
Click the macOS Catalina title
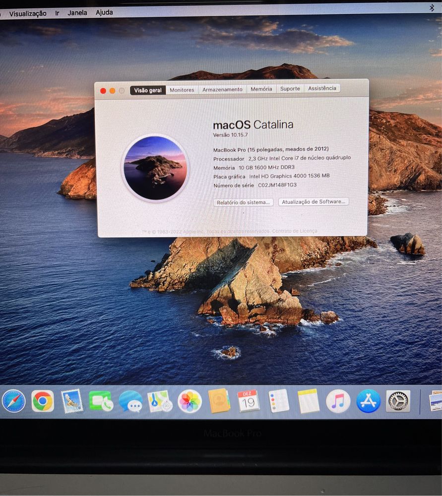(x=253, y=124)
